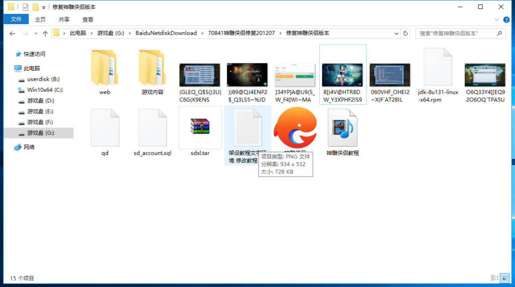Select the 神雕侠侣教程 video file icon
Image resolution: width=515 pixels, height=287 pixels.
(x=342, y=128)
